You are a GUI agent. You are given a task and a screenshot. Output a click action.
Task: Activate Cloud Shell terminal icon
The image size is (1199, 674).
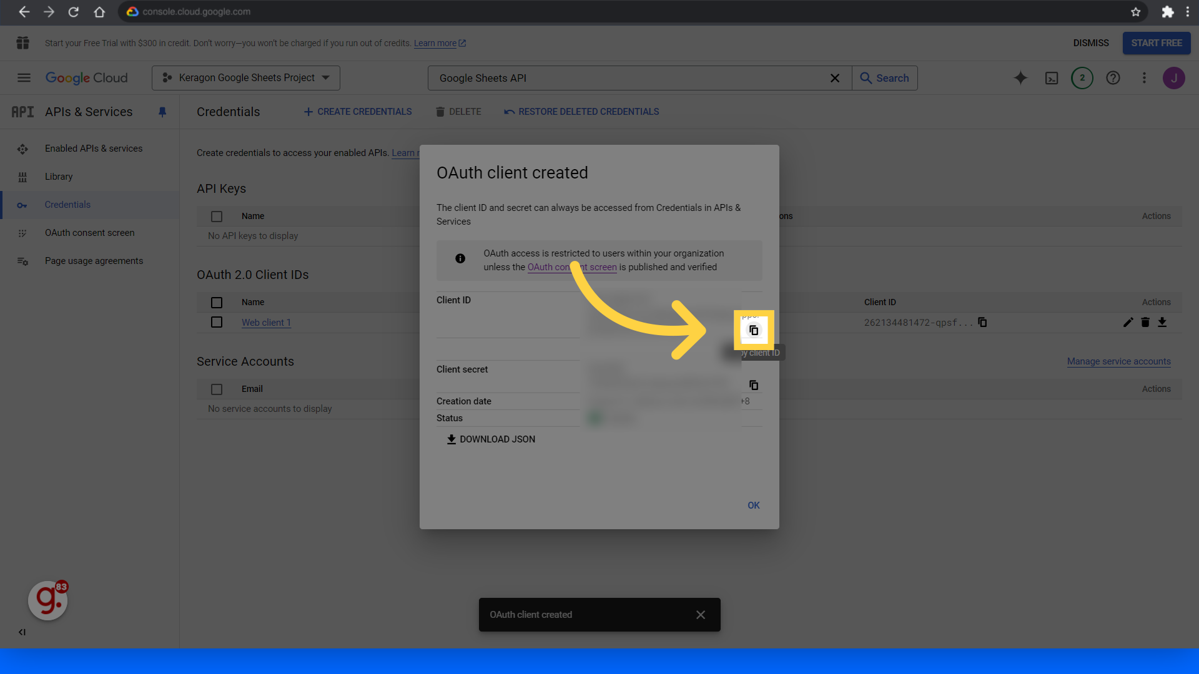(x=1052, y=78)
